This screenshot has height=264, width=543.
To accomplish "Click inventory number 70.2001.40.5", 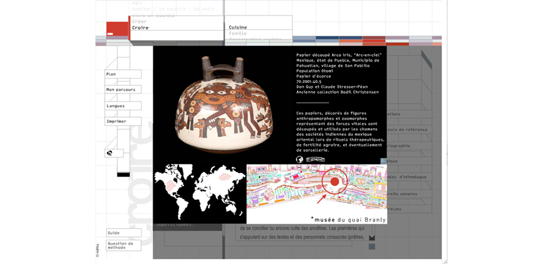I will [308, 82].
